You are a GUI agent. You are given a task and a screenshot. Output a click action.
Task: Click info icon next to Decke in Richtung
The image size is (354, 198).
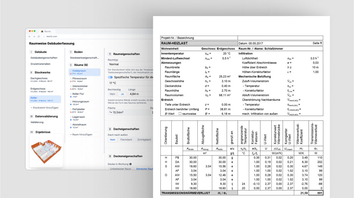pyautogui.click(x=131, y=164)
